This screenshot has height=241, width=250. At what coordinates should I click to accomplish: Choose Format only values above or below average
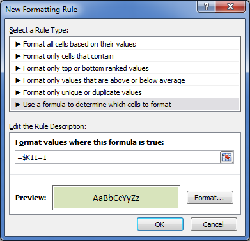pyautogui.click(x=125, y=80)
